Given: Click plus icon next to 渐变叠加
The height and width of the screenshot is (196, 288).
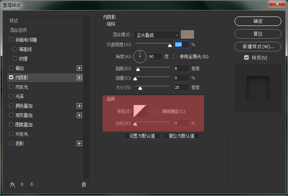Looking at the screenshot, I should tap(79, 115).
